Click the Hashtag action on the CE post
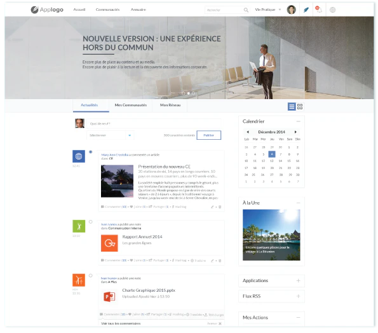Image resolution: width=378 pixels, height=333 pixels. (x=179, y=207)
